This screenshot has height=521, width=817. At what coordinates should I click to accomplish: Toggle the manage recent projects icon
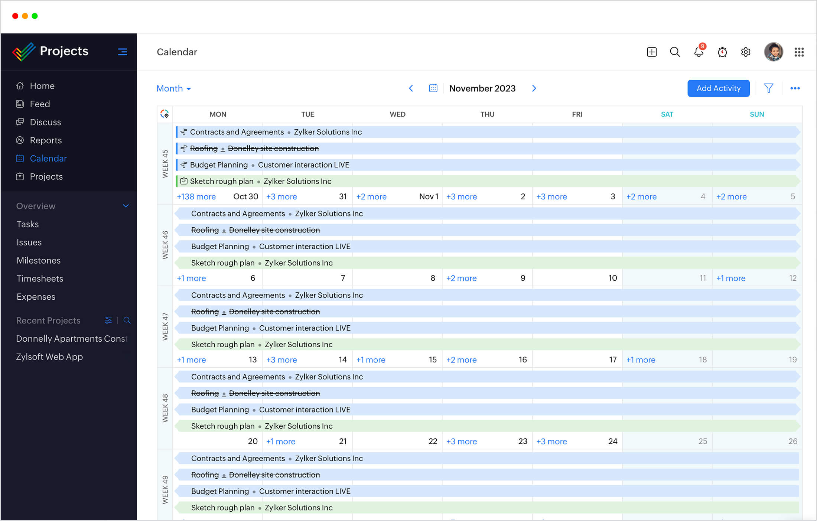(x=109, y=320)
